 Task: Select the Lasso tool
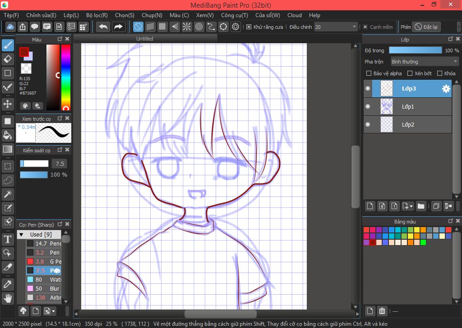[x=8, y=180]
